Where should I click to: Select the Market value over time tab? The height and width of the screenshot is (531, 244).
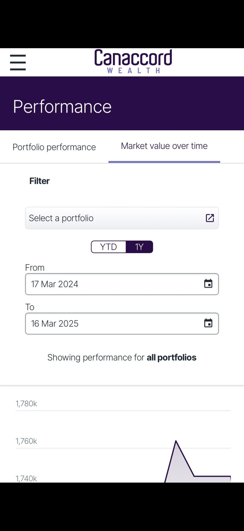(x=164, y=146)
